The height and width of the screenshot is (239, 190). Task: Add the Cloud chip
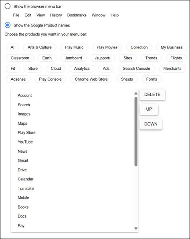56,69
